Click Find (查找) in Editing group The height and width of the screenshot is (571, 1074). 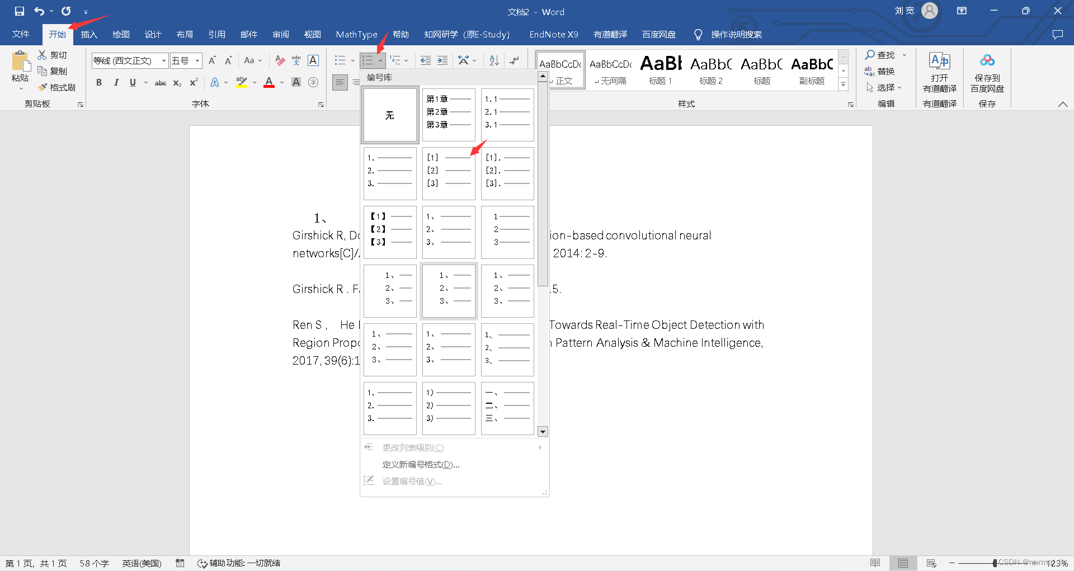pyautogui.click(x=880, y=55)
